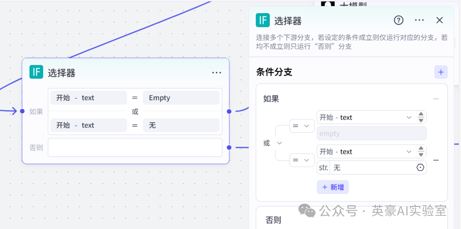
Task: Click the 无 value in the node's second condition
Action: 181,125
